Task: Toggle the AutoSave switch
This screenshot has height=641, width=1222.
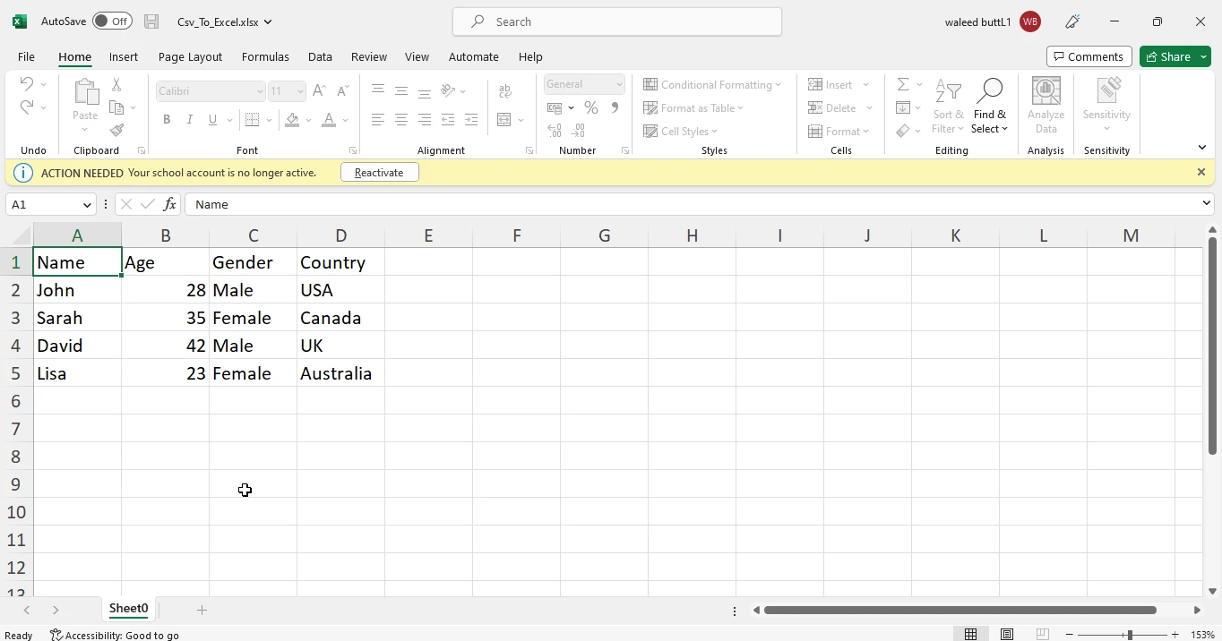Action: click(x=112, y=21)
